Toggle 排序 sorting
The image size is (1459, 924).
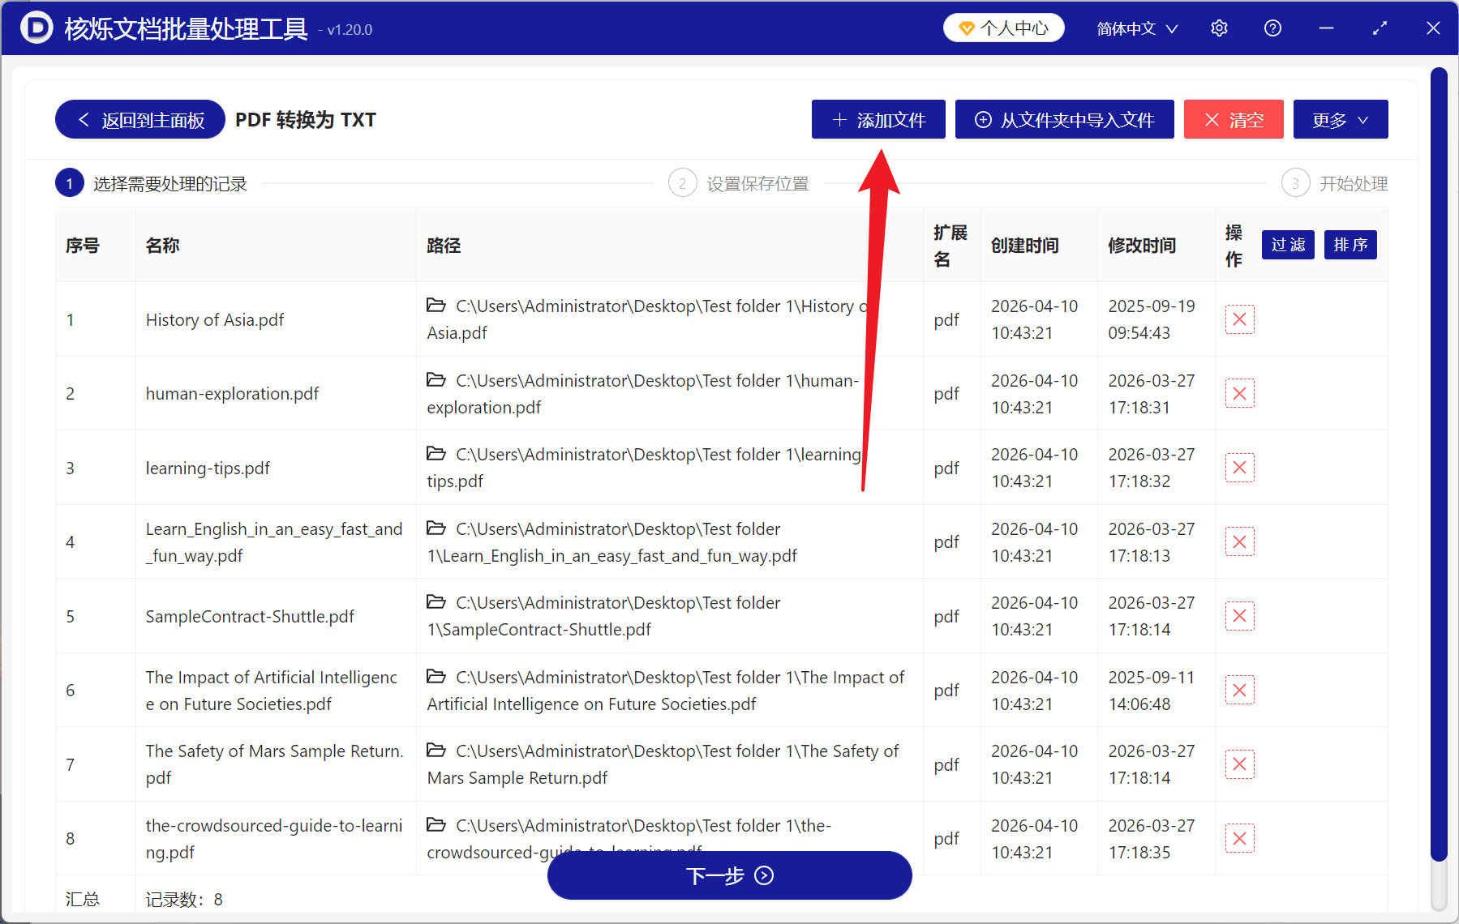point(1350,245)
